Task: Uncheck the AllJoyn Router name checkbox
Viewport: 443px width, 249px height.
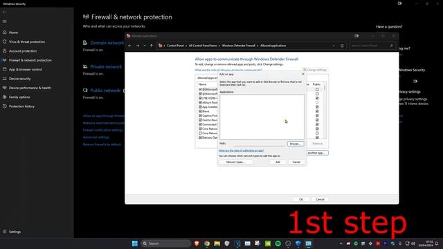Action: click(x=200, y=102)
